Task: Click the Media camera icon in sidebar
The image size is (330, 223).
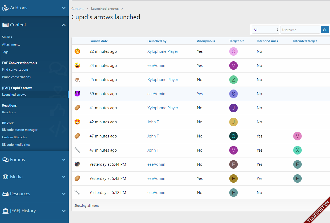Action: pos(5,177)
